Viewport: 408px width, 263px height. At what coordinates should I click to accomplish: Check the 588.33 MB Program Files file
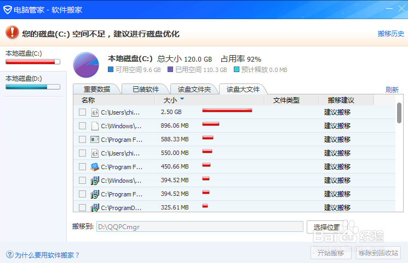[83, 139]
